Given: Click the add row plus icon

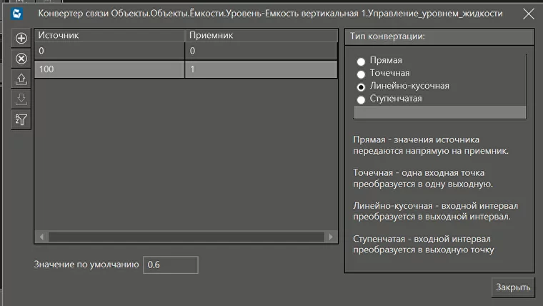Looking at the screenshot, I should [21, 39].
